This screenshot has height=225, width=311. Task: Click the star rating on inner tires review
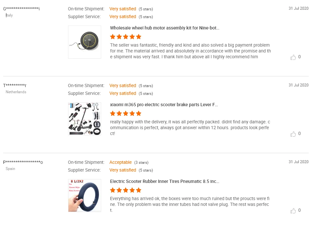(126, 190)
